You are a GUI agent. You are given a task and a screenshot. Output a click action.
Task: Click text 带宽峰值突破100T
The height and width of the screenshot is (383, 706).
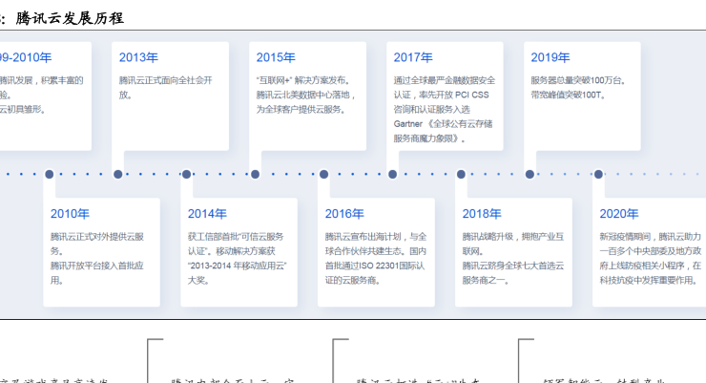point(569,95)
